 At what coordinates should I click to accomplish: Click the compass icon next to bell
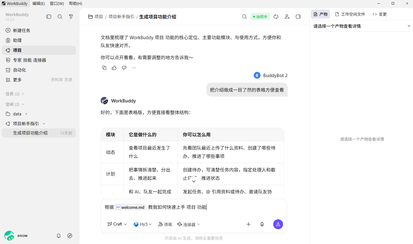70,236
